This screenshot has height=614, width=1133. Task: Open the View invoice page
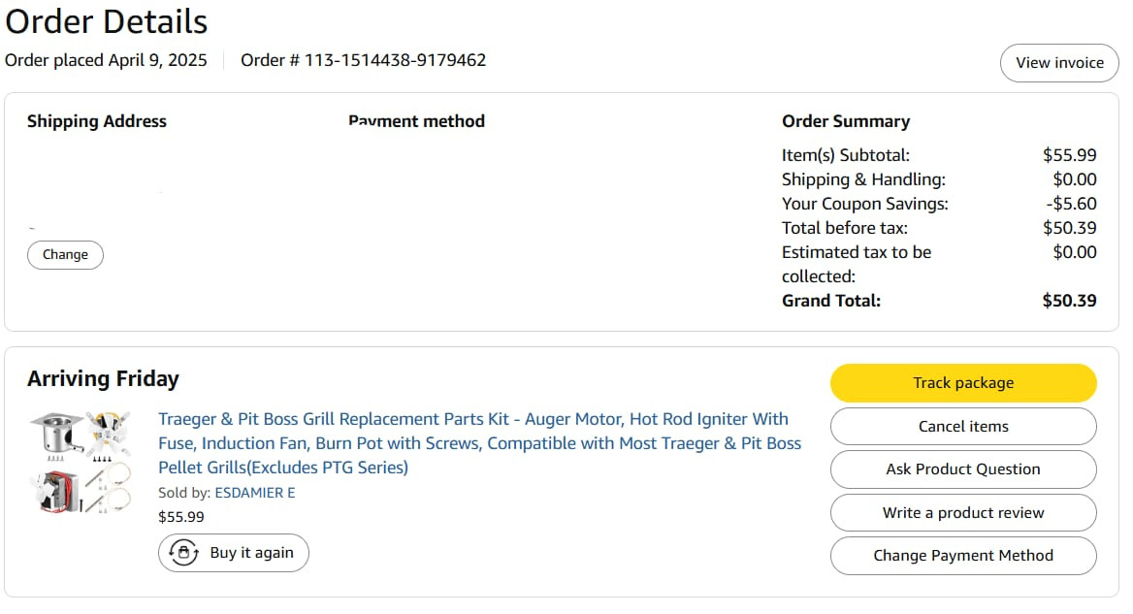tap(1059, 63)
